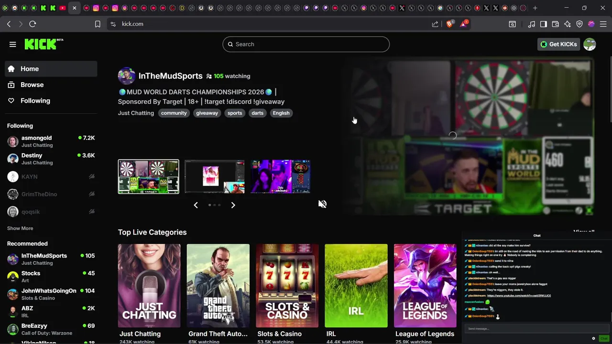
Task: Open offline channel KAYN
Action: (51, 177)
